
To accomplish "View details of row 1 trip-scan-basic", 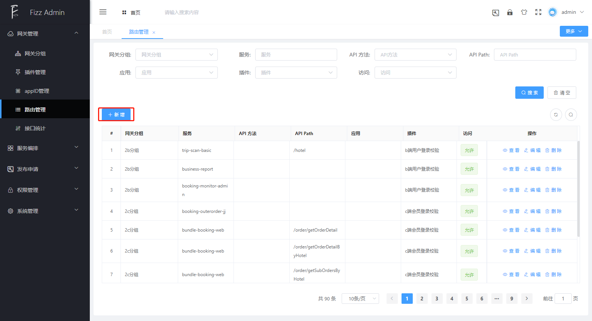I will [x=511, y=150].
